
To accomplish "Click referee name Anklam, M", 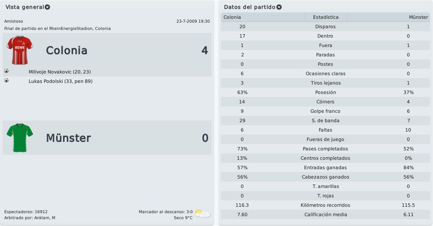I will click(45, 218).
